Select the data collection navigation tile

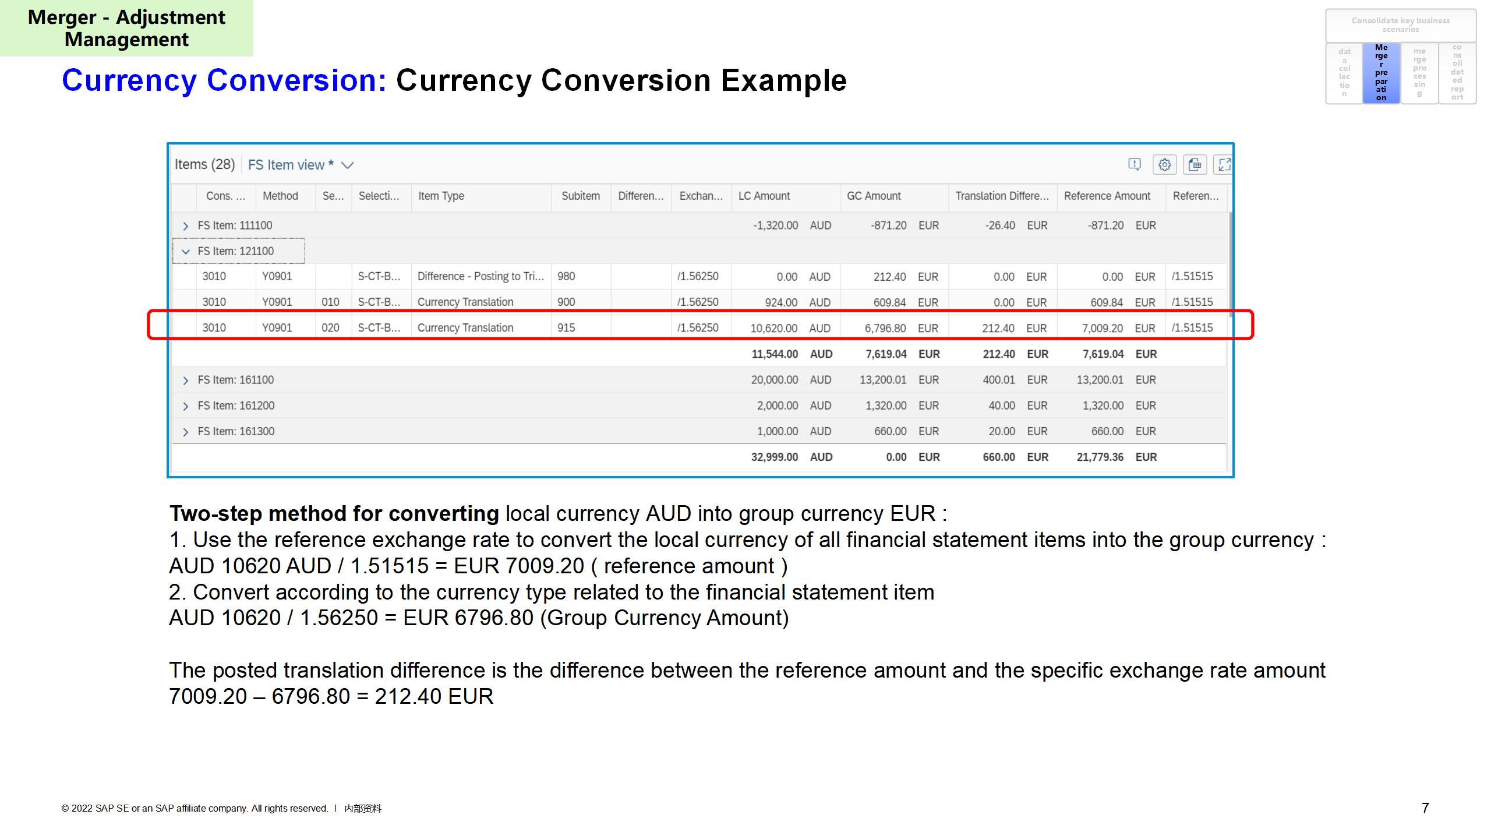coord(1344,73)
